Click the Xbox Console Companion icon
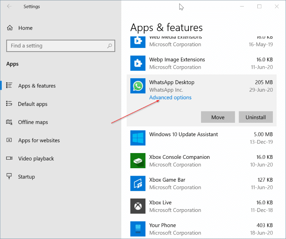Image resolution: width=286 pixels, height=239 pixels. pos(138,160)
